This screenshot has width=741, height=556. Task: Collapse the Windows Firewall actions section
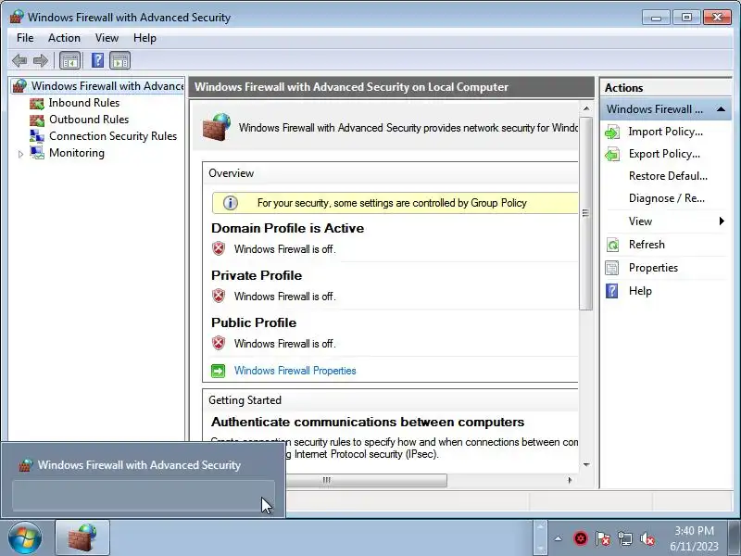click(721, 109)
